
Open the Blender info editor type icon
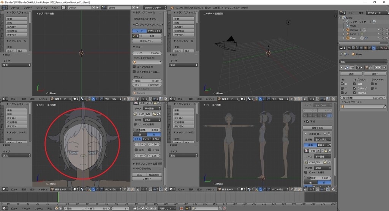click(4, 8)
